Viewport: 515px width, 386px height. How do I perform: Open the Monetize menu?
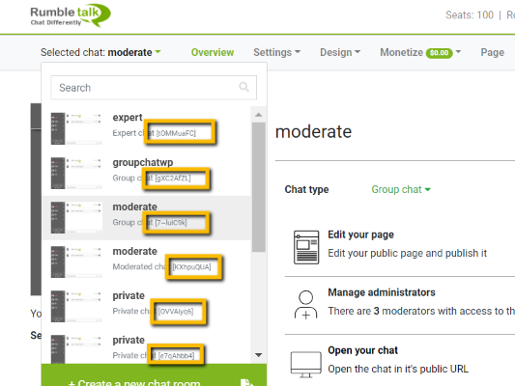click(420, 52)
